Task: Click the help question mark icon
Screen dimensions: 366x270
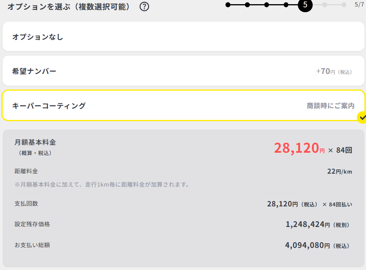Action: 144,6
